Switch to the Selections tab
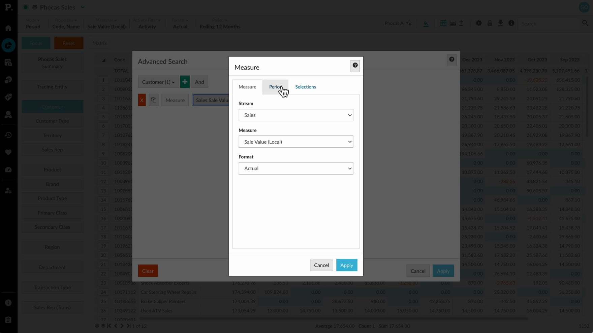This screenshot has height=333, width=593. pyautogui.click(x=305, y=87)
